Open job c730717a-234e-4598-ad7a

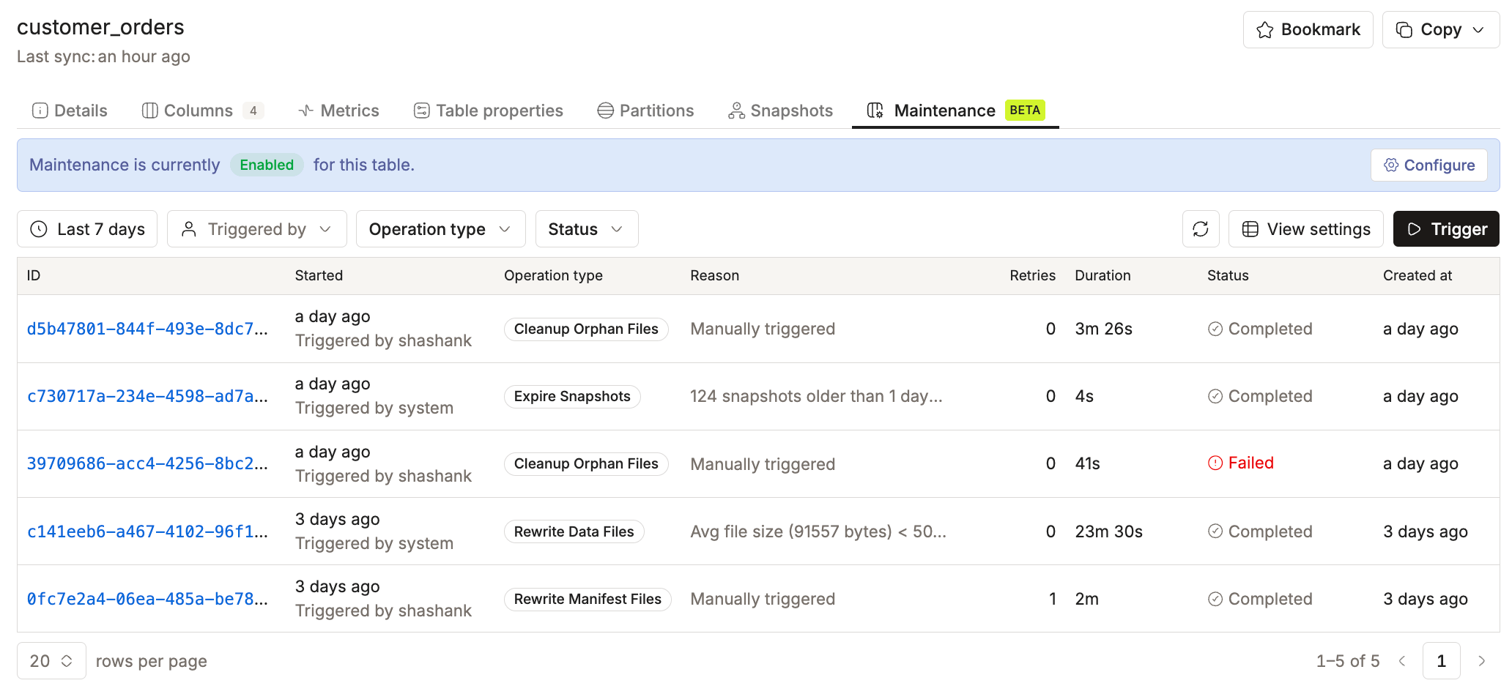click(147, 396)
